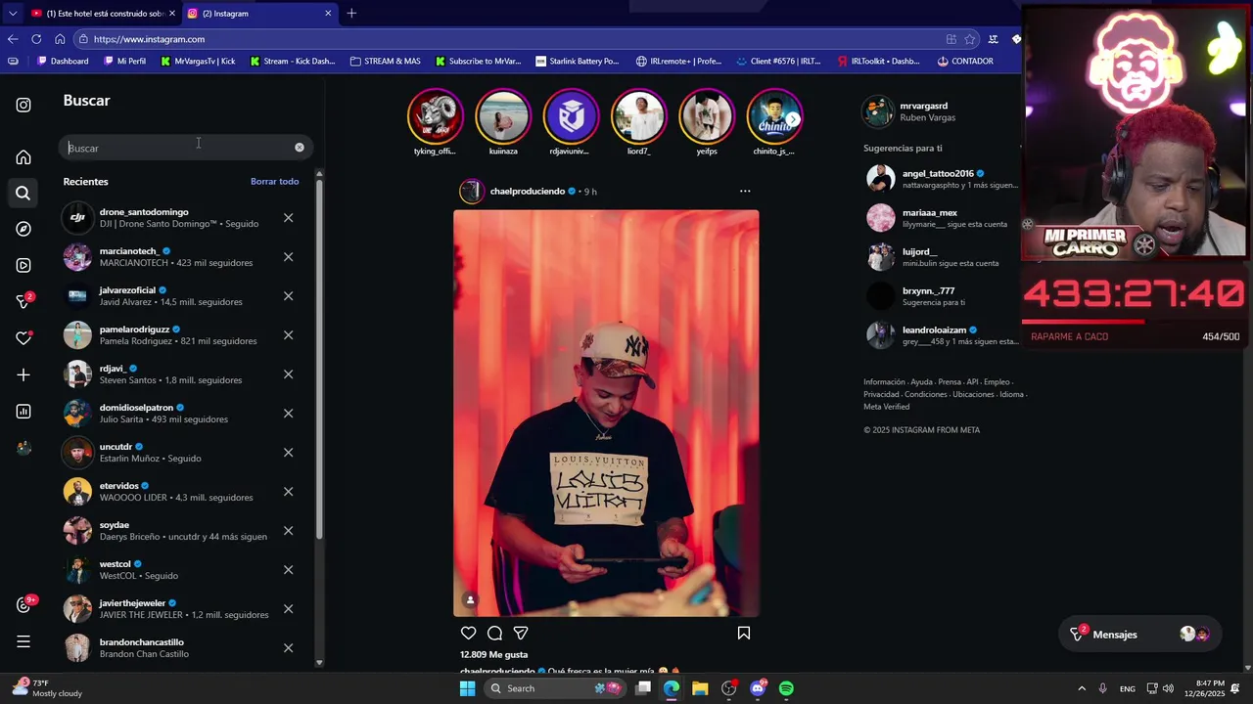Remove marcianotech_ from recent searches
Image resolution: width=1253 pixels, height=704 pixels.
[x=288, y=256]
